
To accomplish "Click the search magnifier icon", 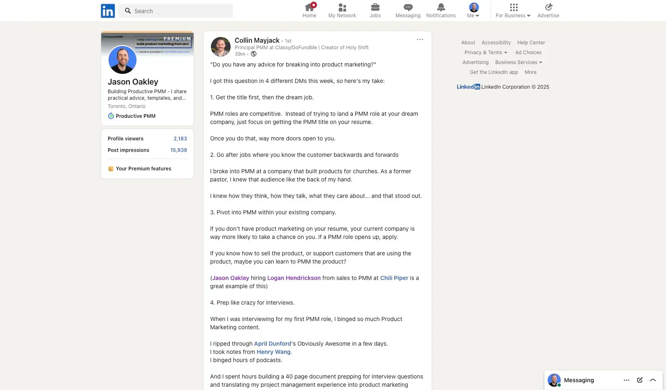I will click(x=128, y=11).
